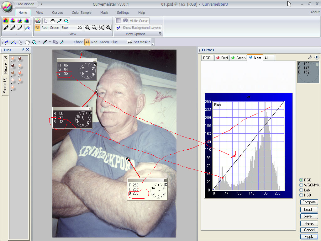Select the Lab color mode radio button
321x241 pixels.
301,190
